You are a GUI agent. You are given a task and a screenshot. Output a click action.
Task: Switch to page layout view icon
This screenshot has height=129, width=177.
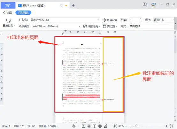(x=83, y=126)
